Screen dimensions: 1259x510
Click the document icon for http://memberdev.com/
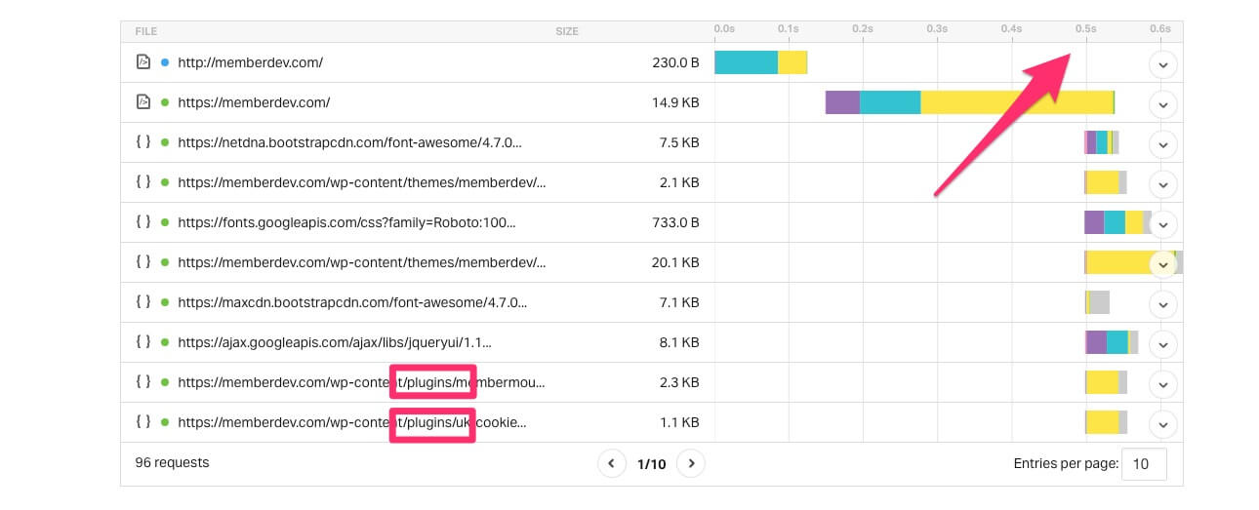click(x=142, y=61)
